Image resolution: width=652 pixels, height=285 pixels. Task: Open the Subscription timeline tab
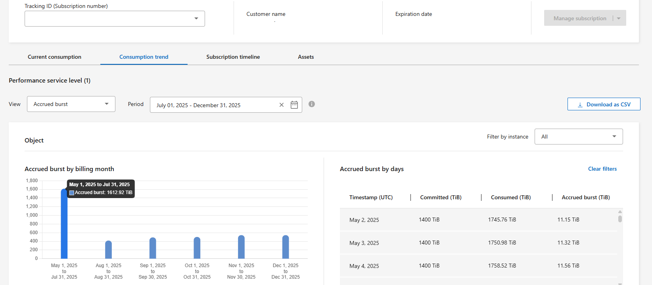click(x=233, y=57)
